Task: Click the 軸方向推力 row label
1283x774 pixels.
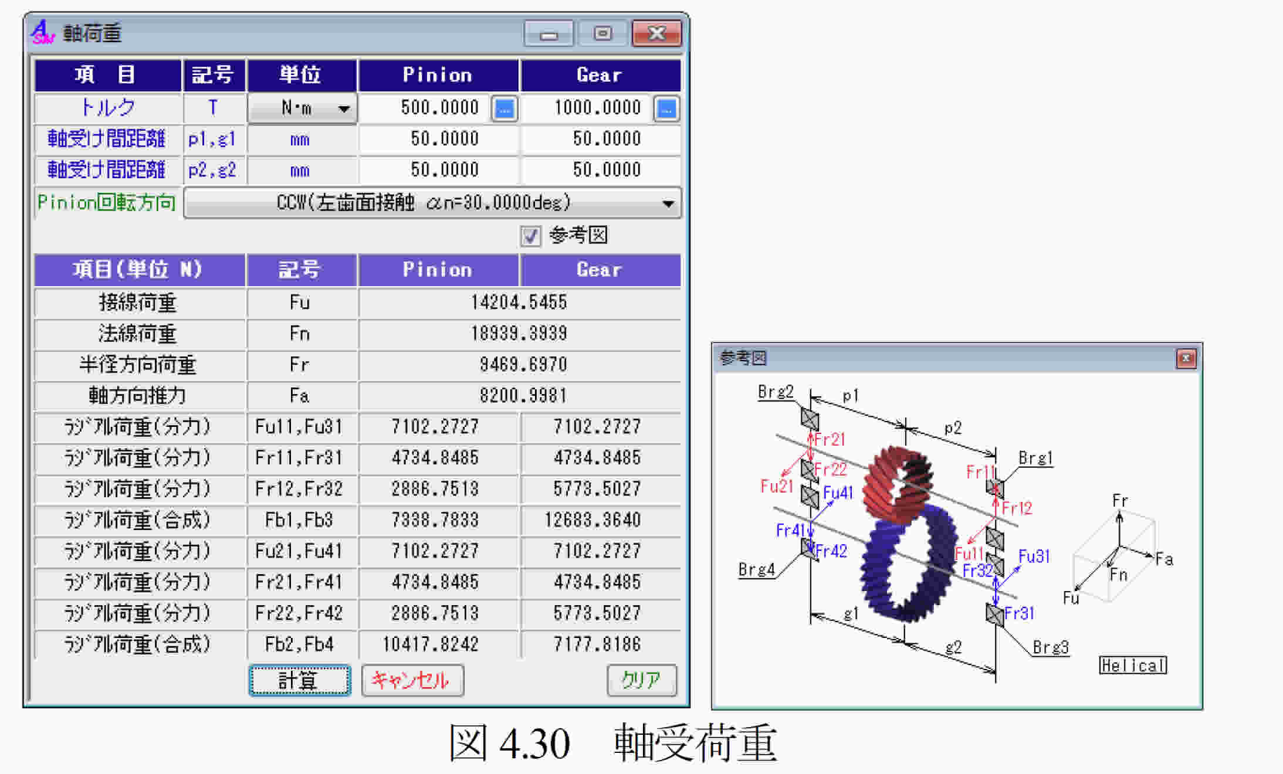Action: (138, 396)
